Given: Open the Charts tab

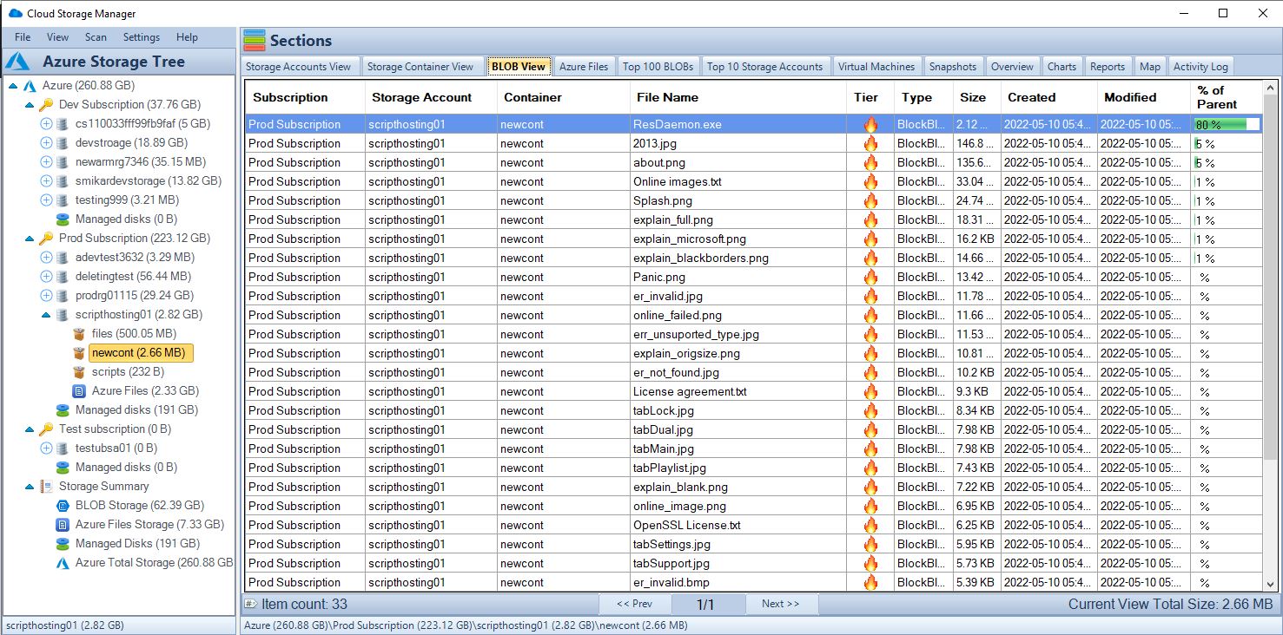Looking at the screenshot, I should [x=1061, y=67].
